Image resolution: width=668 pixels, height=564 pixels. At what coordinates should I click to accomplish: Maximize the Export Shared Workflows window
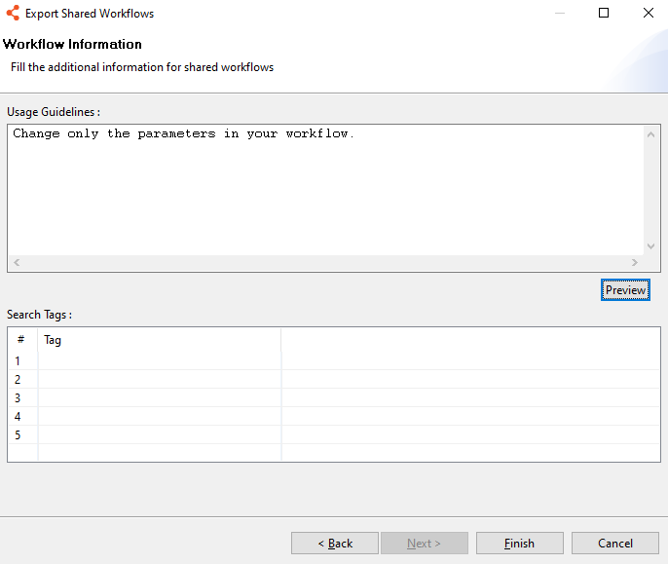(x=604, y=14)
